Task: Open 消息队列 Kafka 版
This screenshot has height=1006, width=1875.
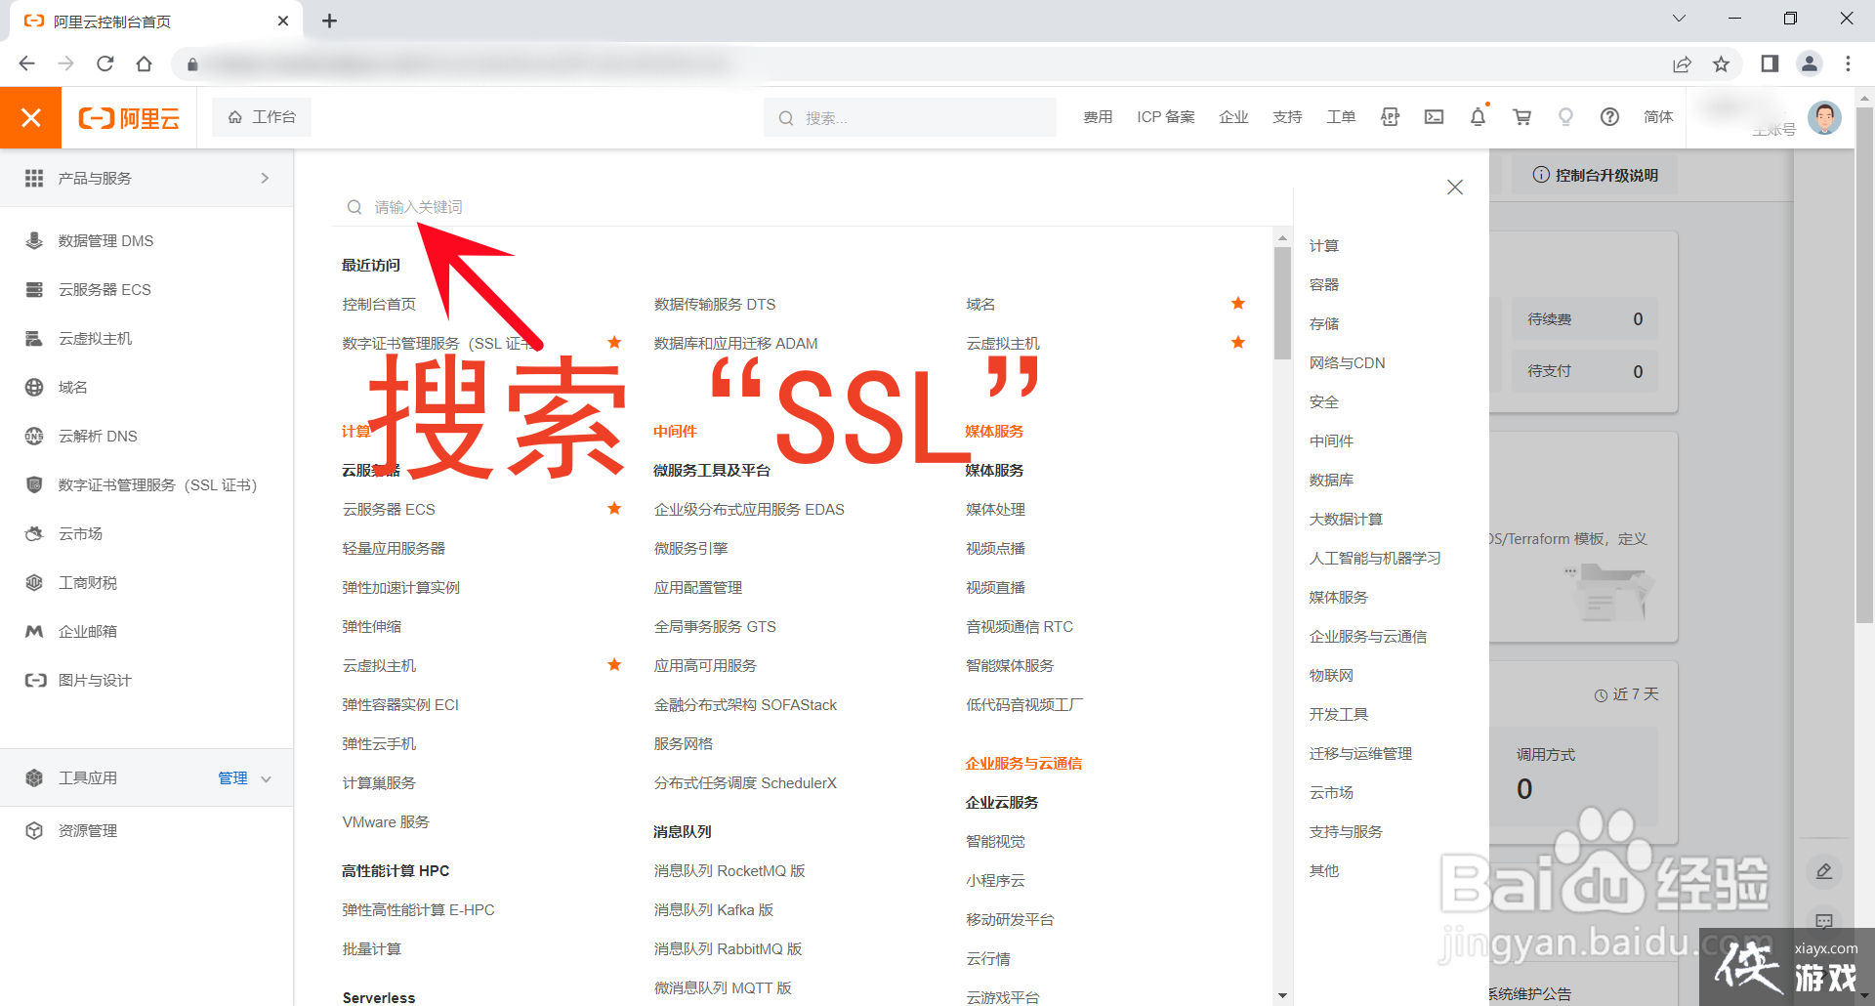Action: point(714,909)
